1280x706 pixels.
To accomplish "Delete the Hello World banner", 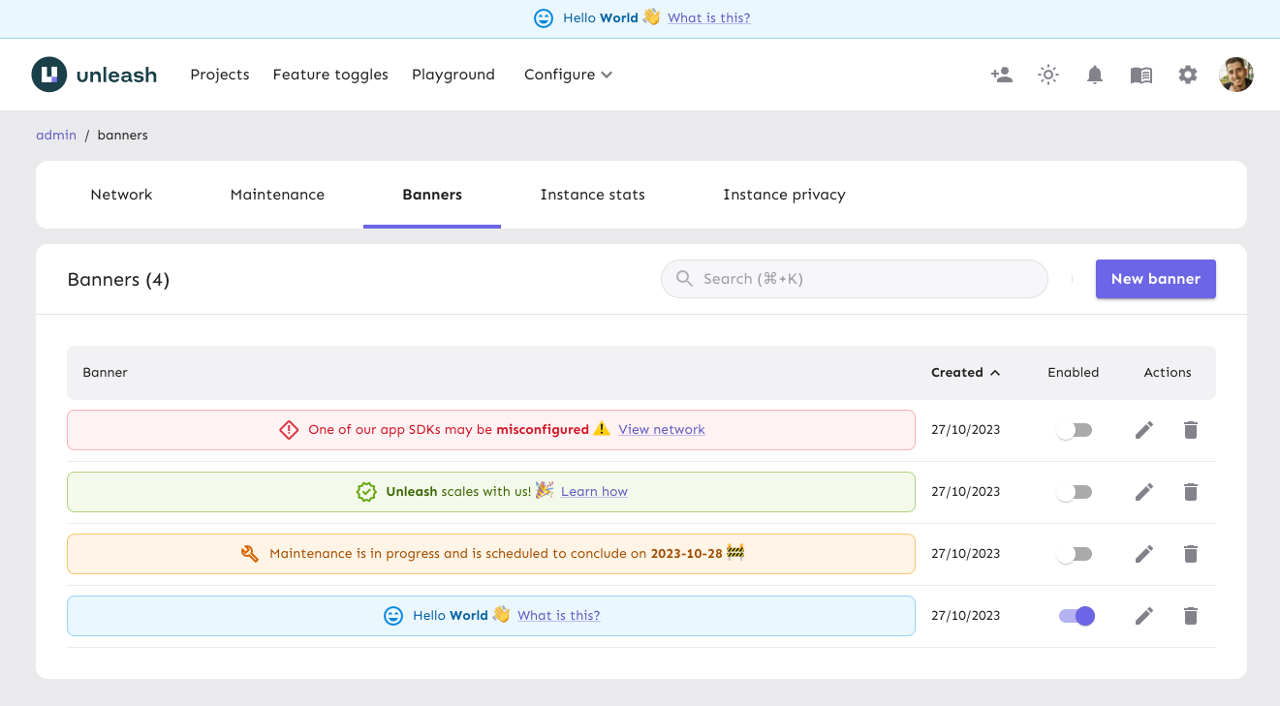I will click(1191, 616).
